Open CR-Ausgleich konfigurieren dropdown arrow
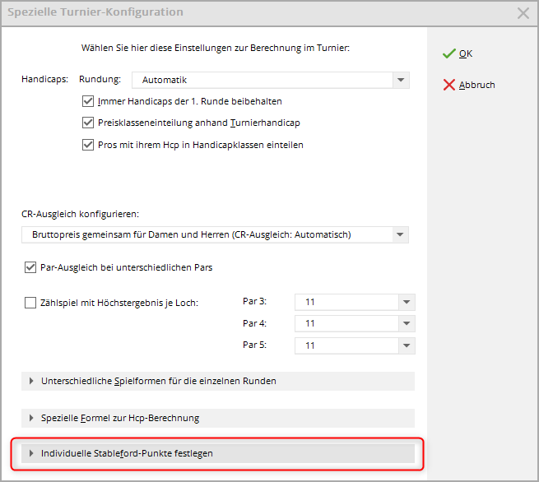The image size is (539, 482). point(400,235)
